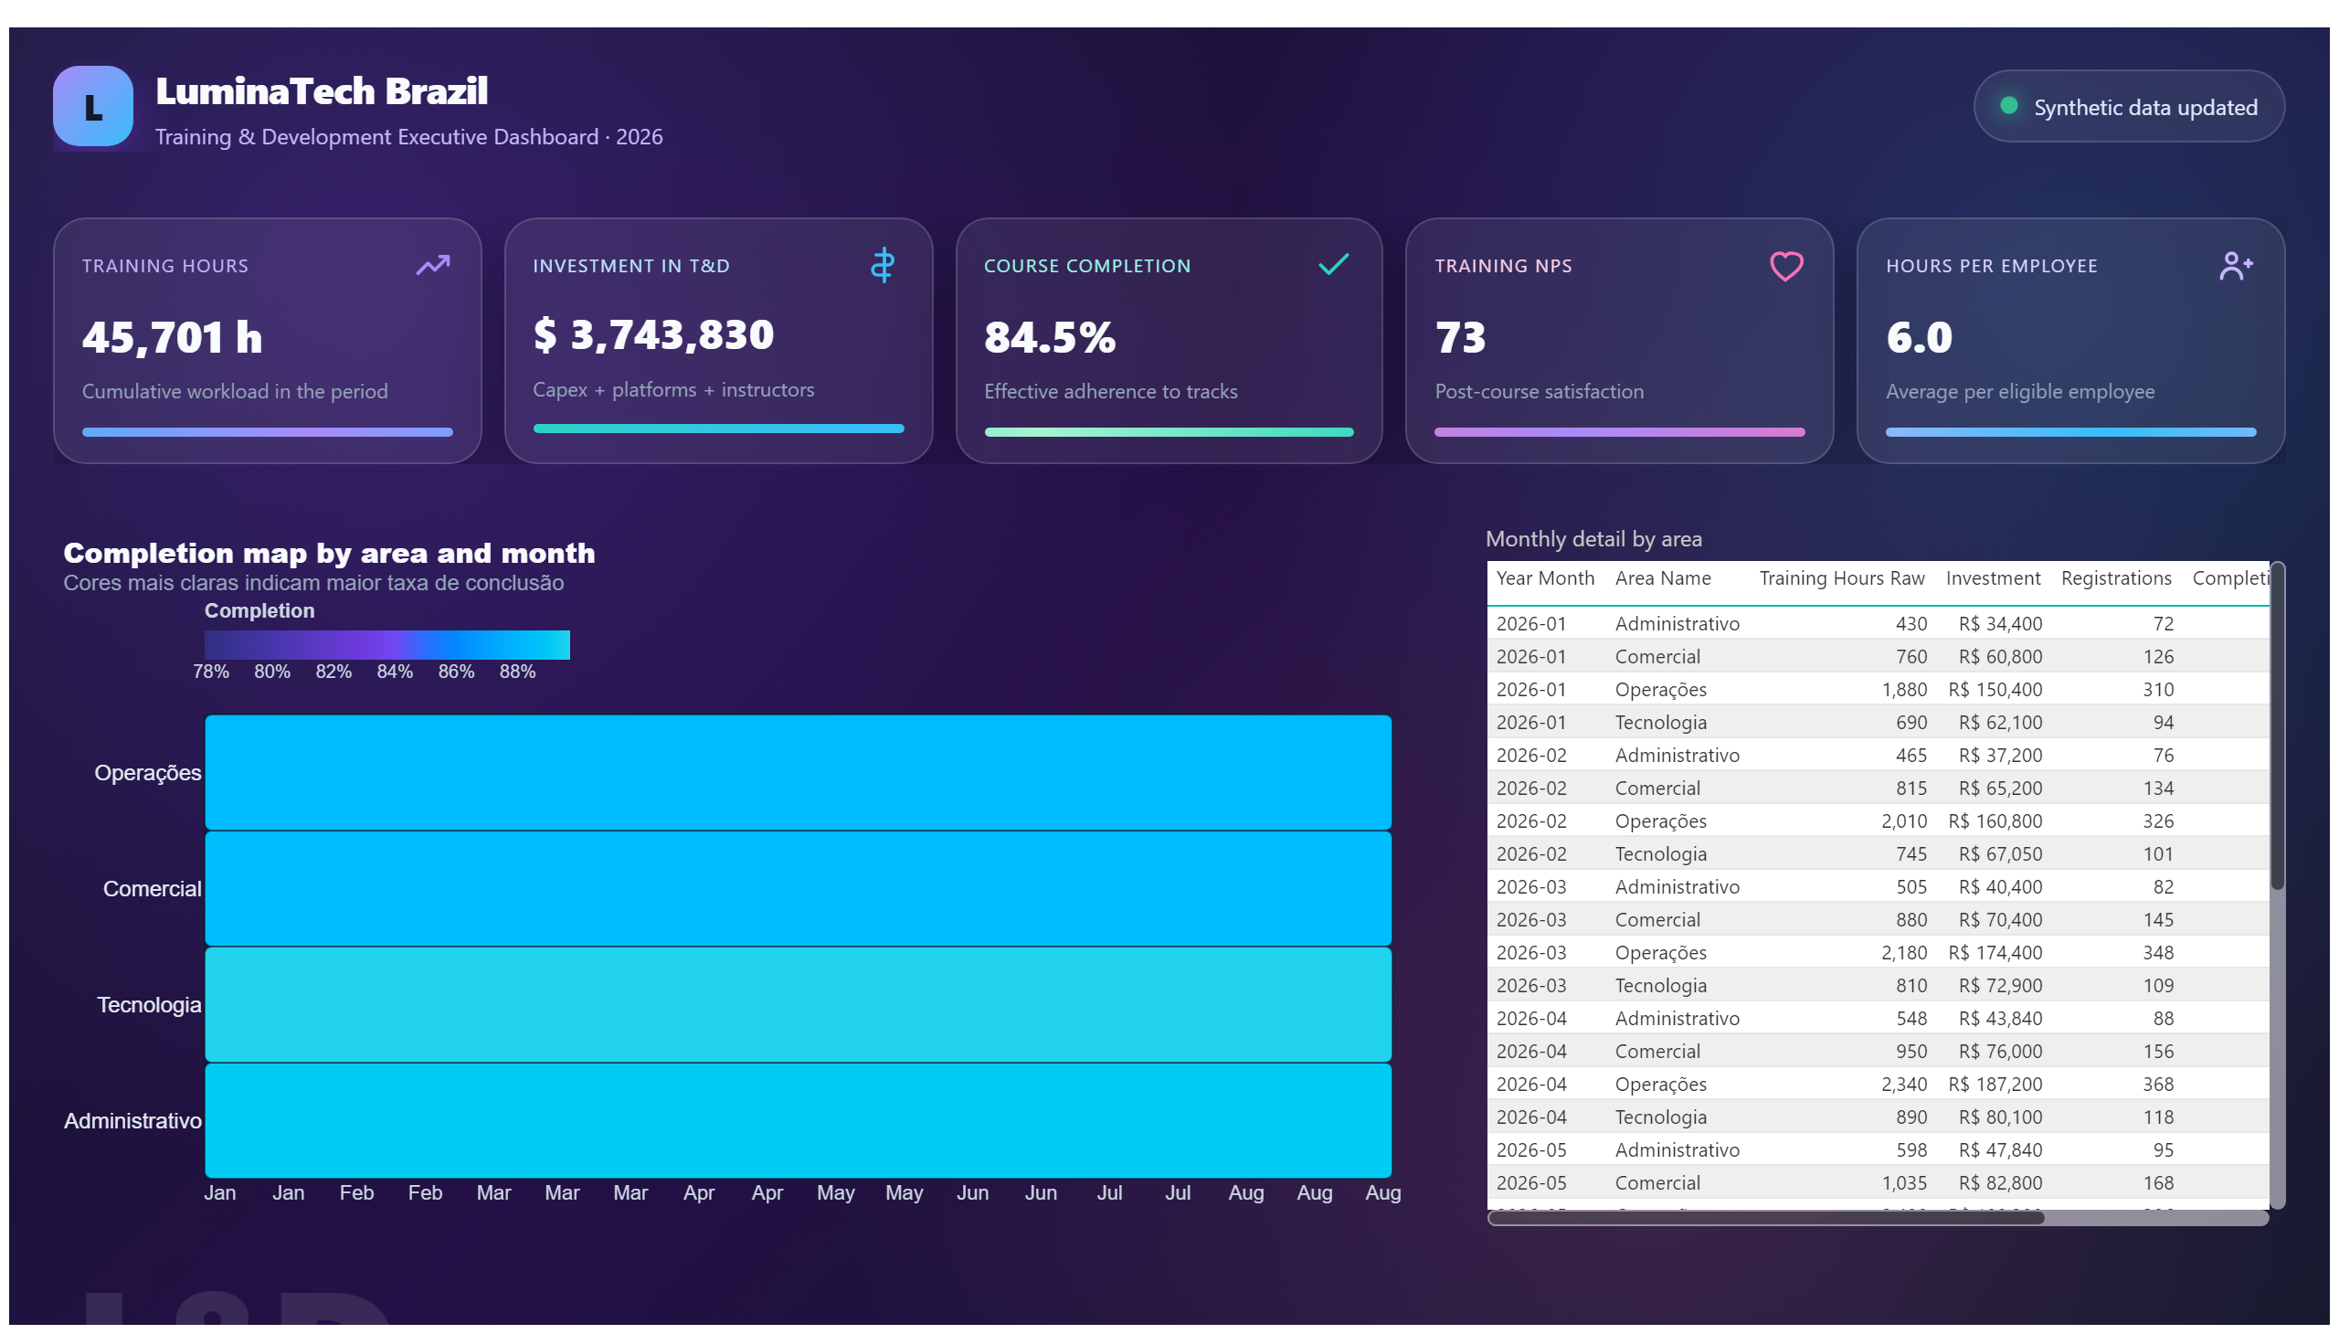This screenshot has width=2339, height=1334.
Task: Sort table by Registrations column header
Action: click(2115, 578)
